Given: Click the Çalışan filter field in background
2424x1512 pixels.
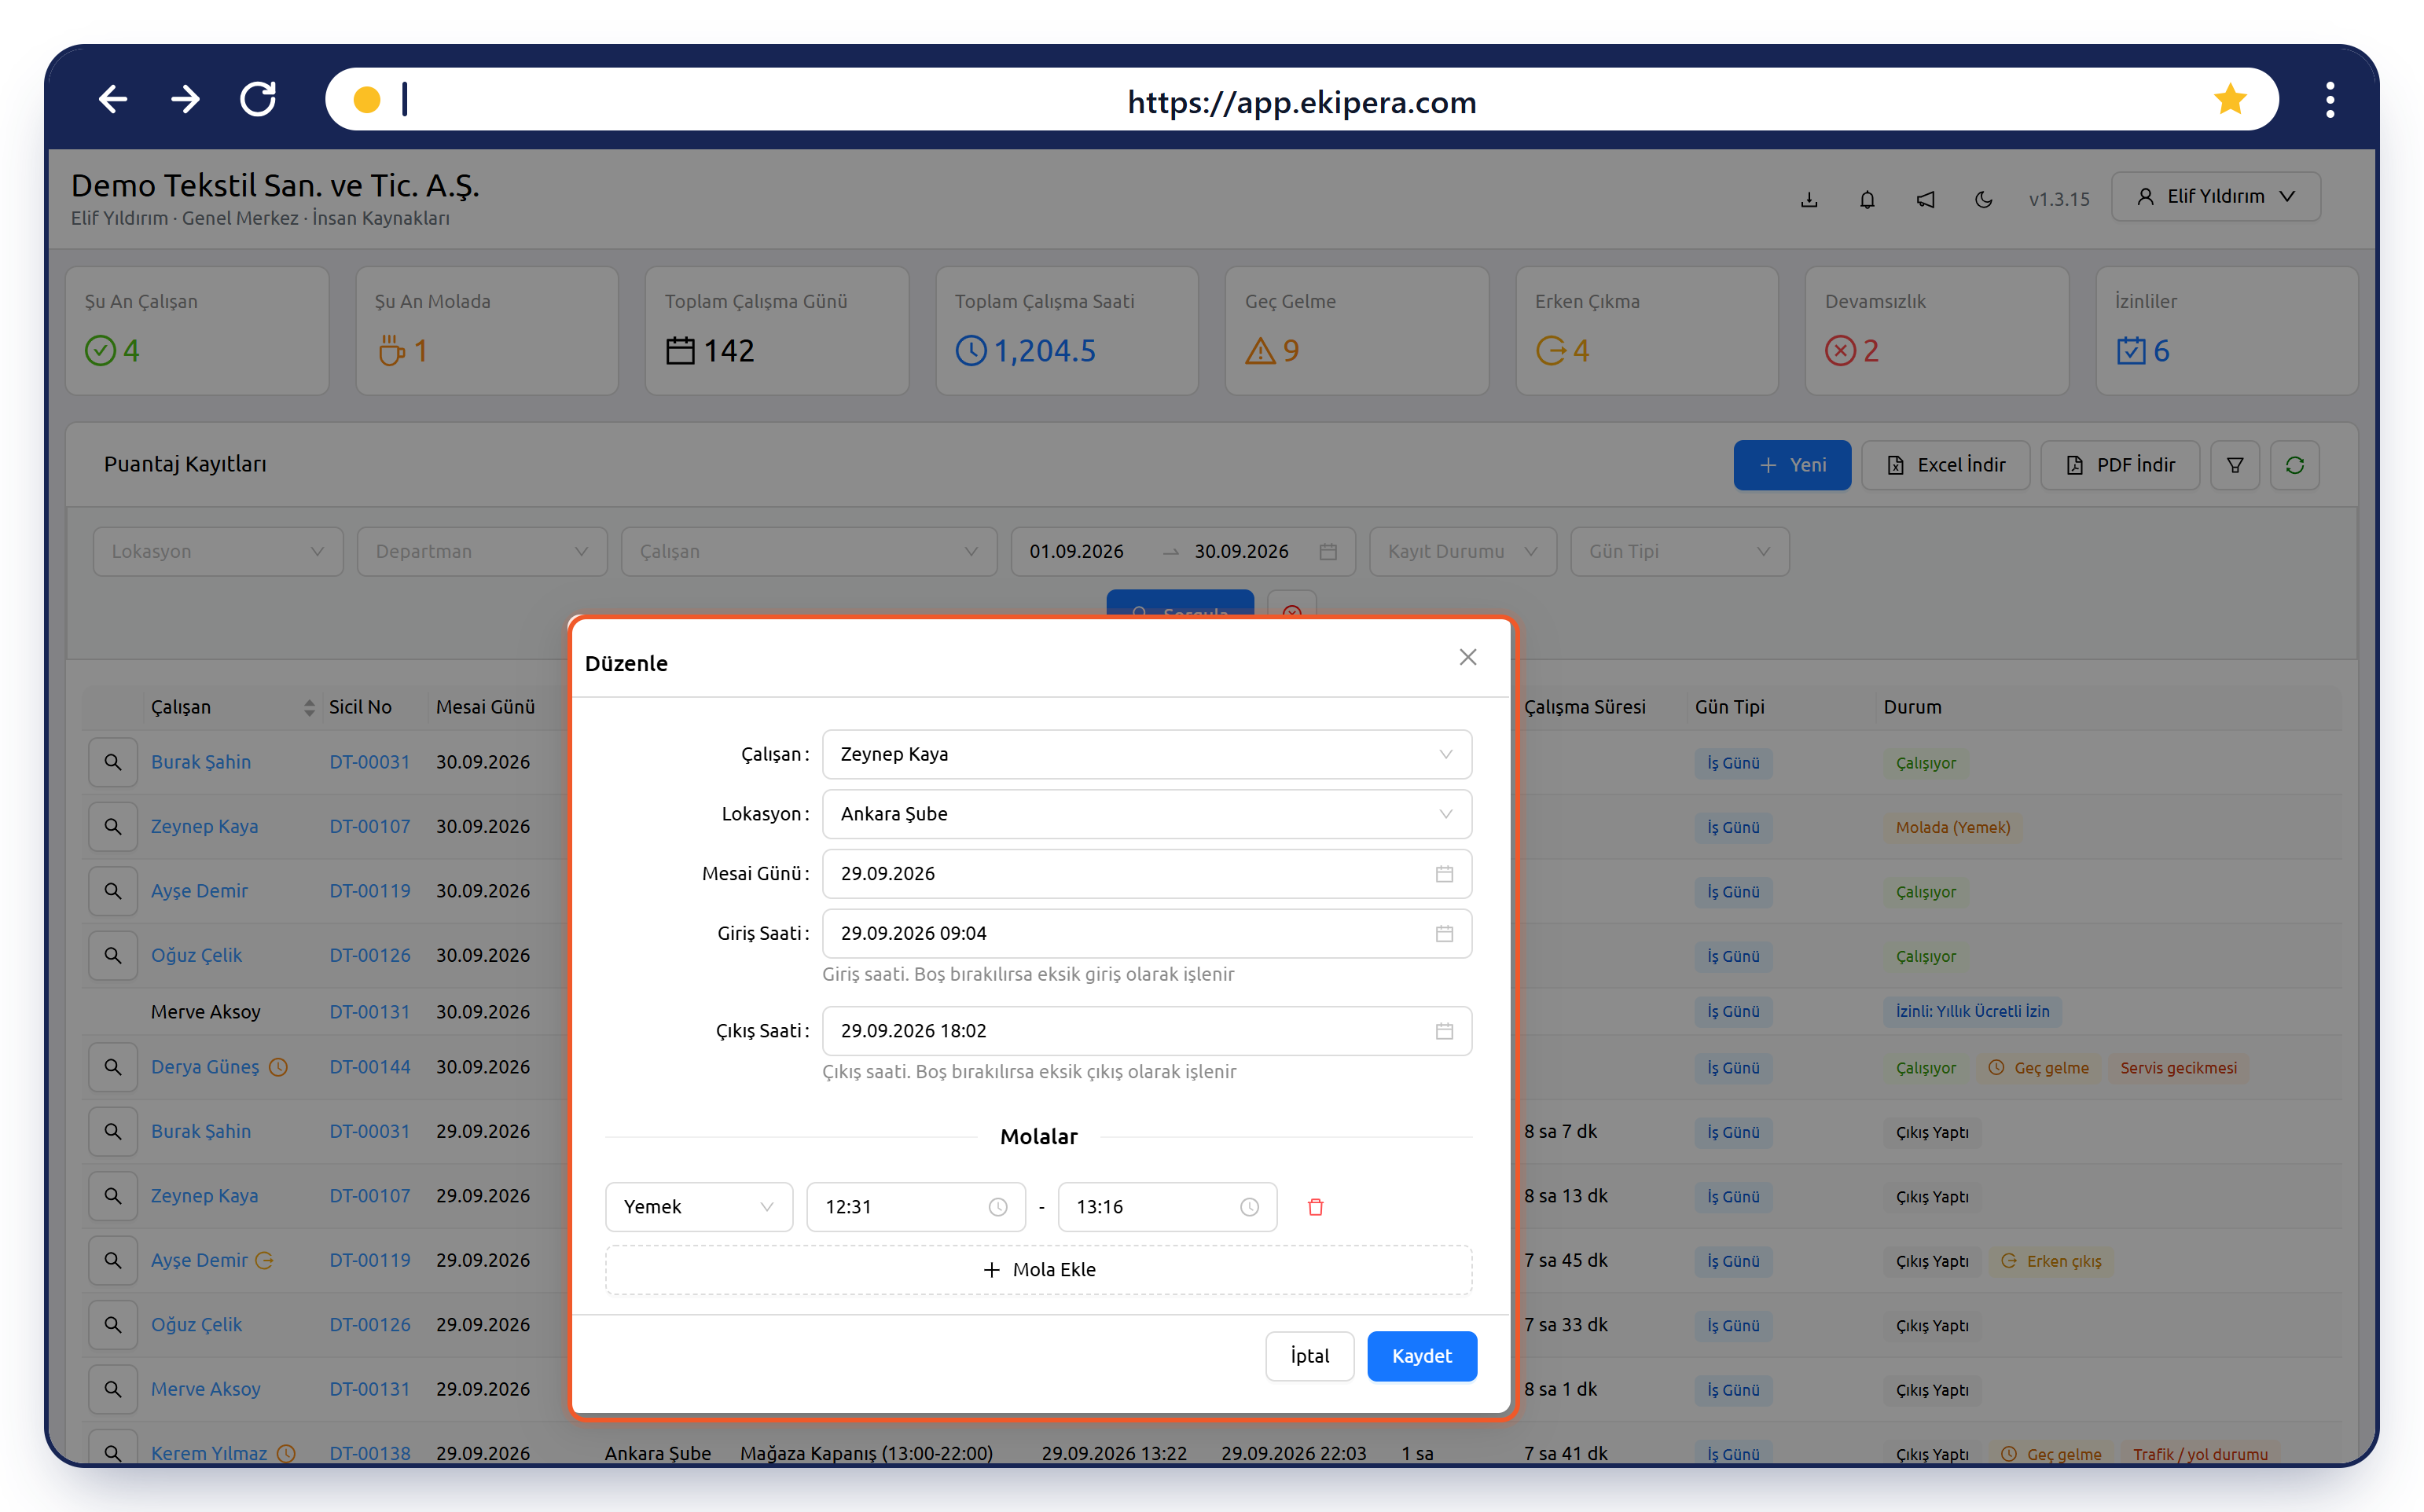Looking at the screenshot, I should (809, 552).
